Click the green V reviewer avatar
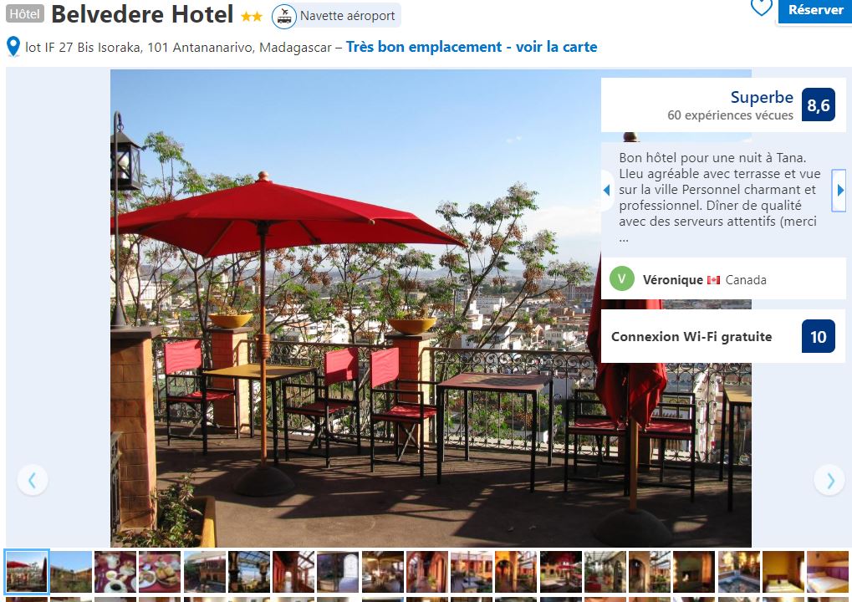Screen dimensions: 852x602 coord(622,279)
